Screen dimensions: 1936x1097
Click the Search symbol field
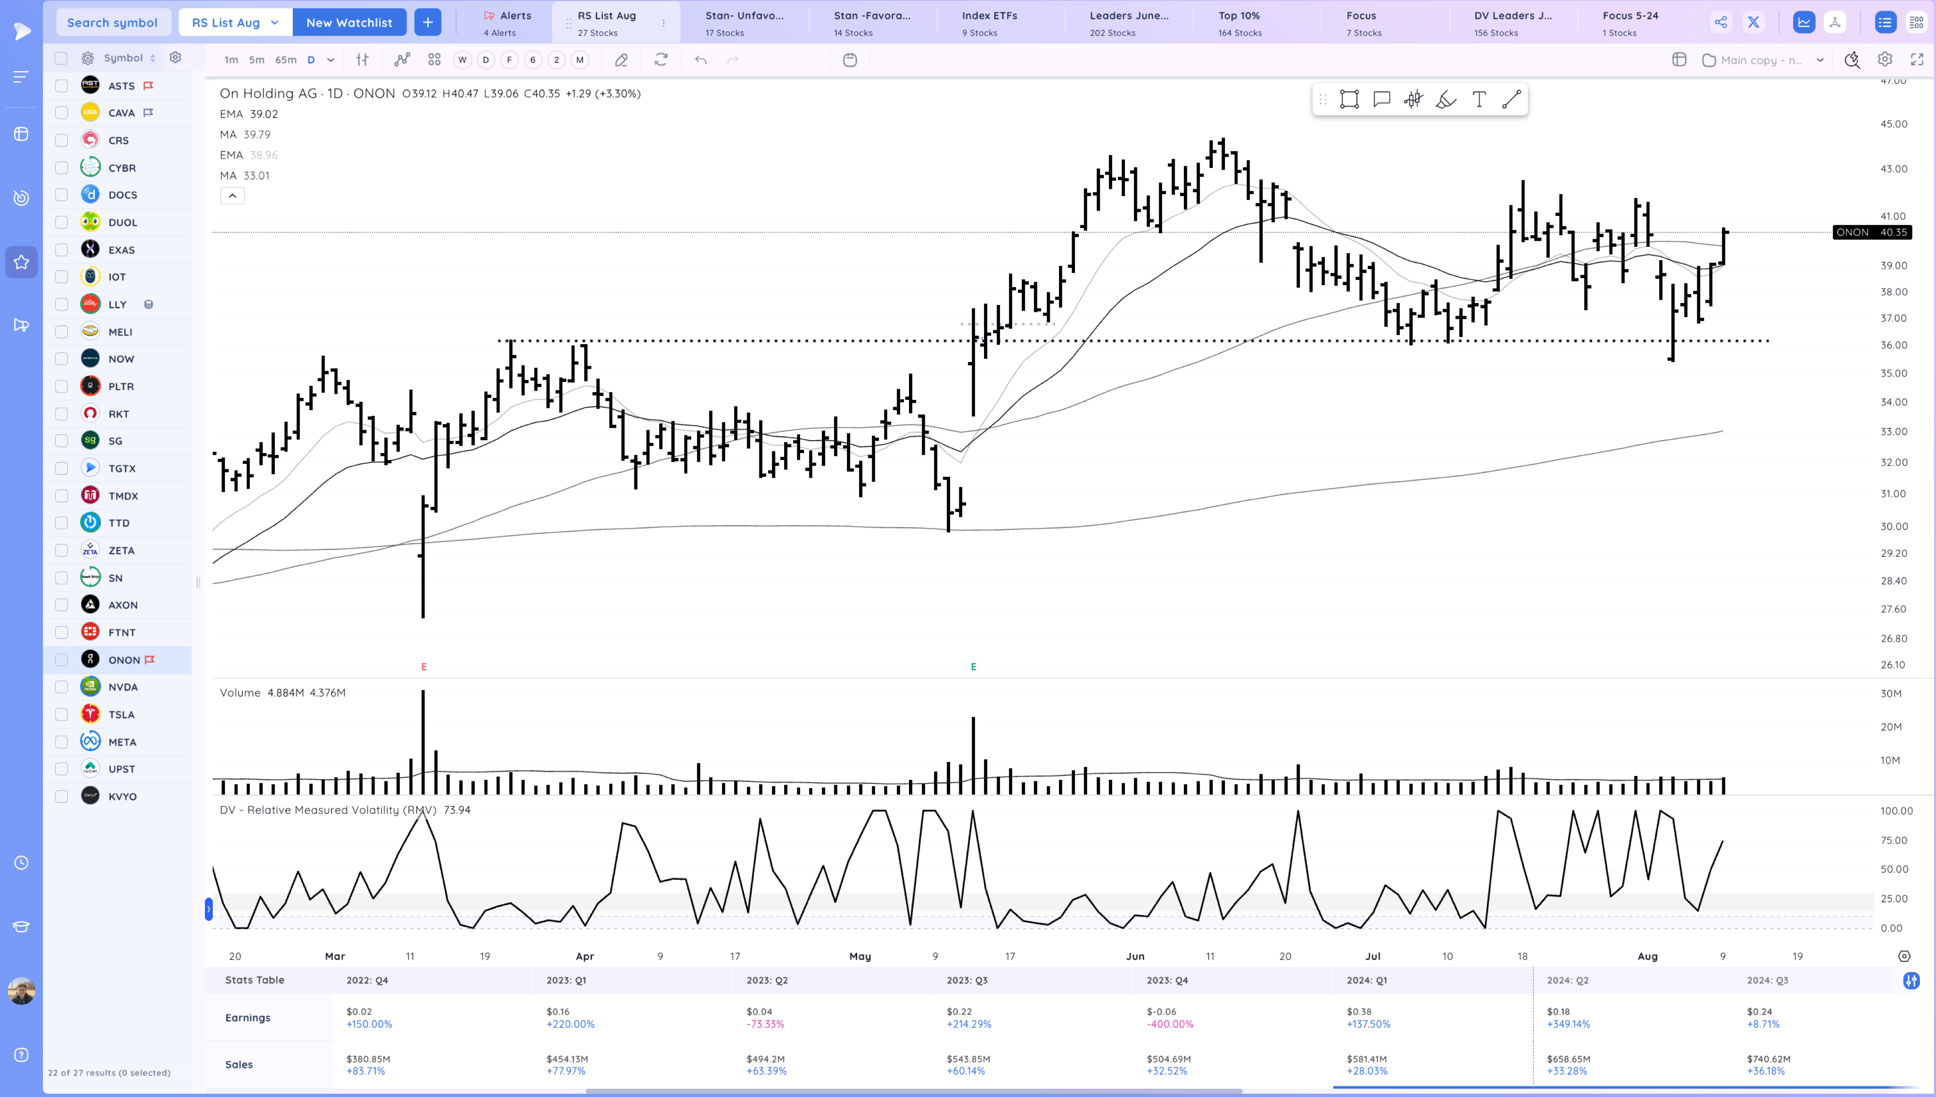(x=112, y=23)
